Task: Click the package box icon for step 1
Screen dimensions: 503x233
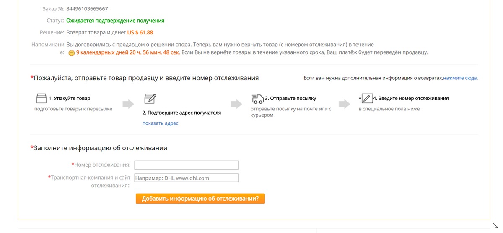Action: [41, 99]
